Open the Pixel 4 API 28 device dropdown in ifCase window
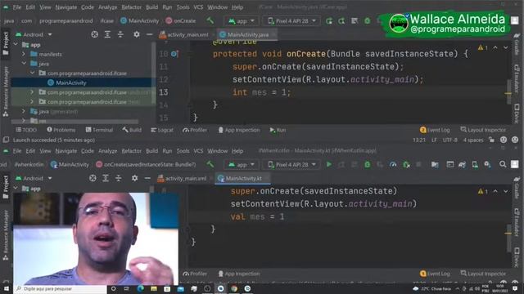 click(x=291, y=20)
